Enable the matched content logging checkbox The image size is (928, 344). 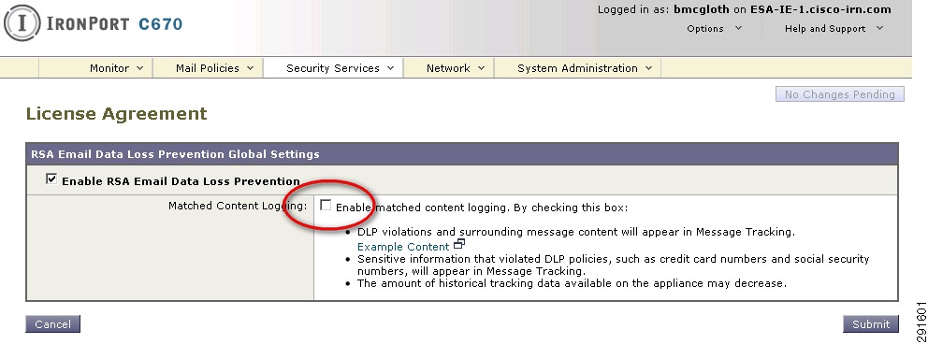click(325, 205)
